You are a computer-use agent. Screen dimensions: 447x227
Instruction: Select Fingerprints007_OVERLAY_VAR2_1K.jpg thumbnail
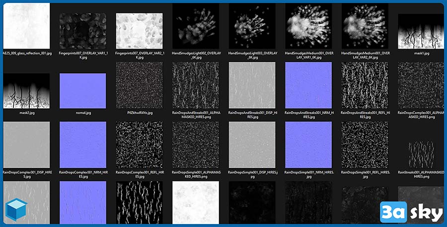point(139,30)
